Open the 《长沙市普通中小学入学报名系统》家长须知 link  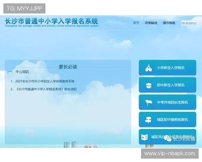point(46,89)
